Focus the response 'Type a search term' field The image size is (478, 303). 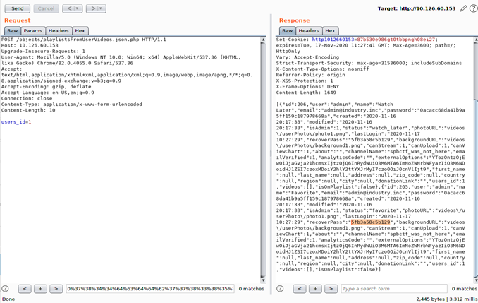394,289
